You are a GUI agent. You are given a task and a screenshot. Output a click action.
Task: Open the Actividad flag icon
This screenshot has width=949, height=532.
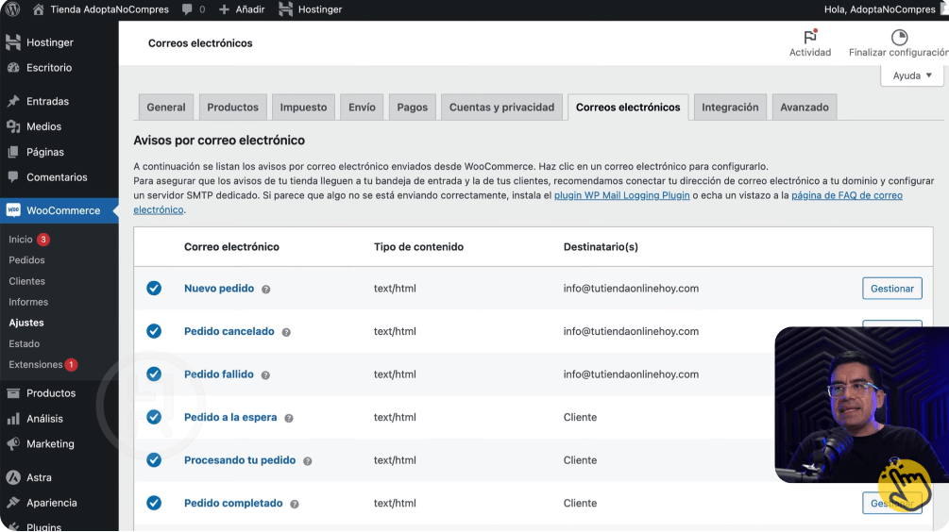tap(810, 37)
